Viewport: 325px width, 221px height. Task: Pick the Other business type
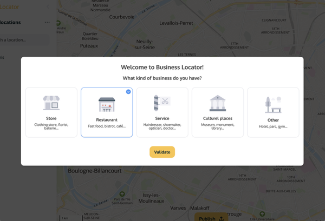click(273, 112)
